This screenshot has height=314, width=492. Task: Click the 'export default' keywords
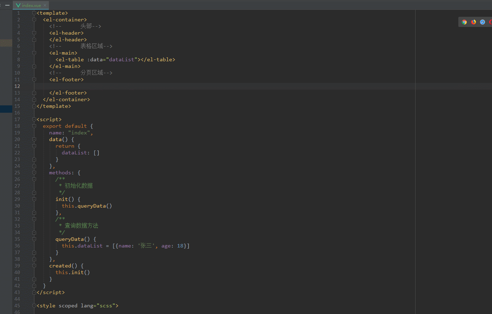(x=65, y=126)
